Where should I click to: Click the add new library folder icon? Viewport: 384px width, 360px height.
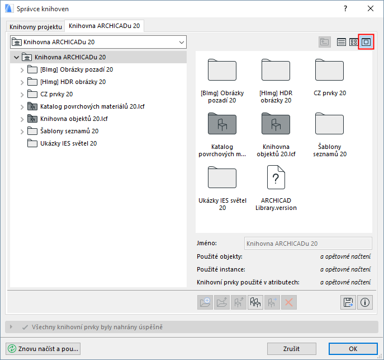205,302
